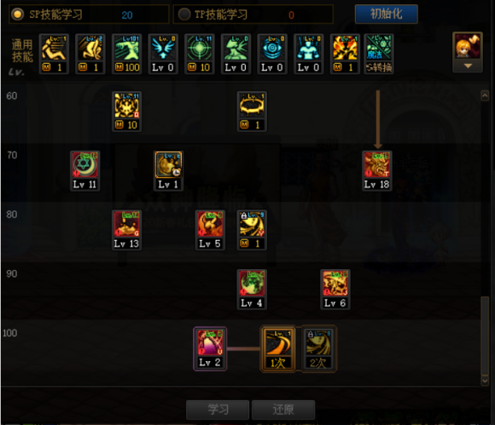Image resolution: width=495 pixels, height=425 pixels.
Task: Click the 初始化 reset button
Action: point(387,14)
